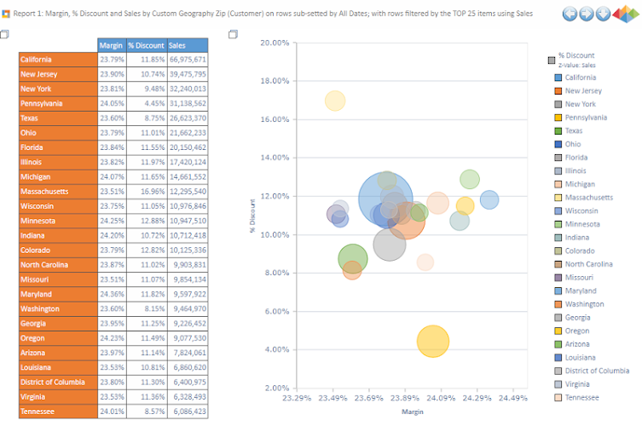Click the yellow Pennsylvania bubble near 4%
Image resolution: width=642 pixels, height=426 pixels.
click(x=433, y=342)
